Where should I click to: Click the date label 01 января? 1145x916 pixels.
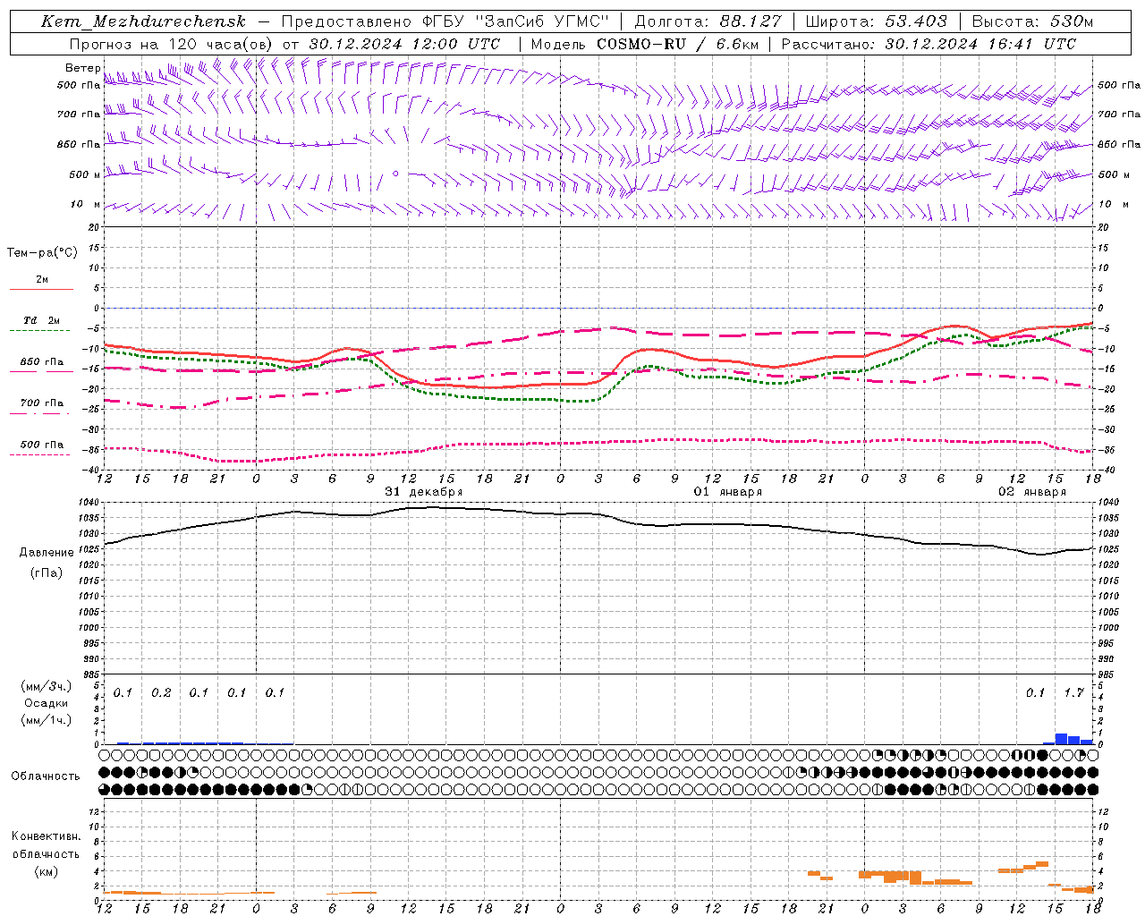[728, 492]
